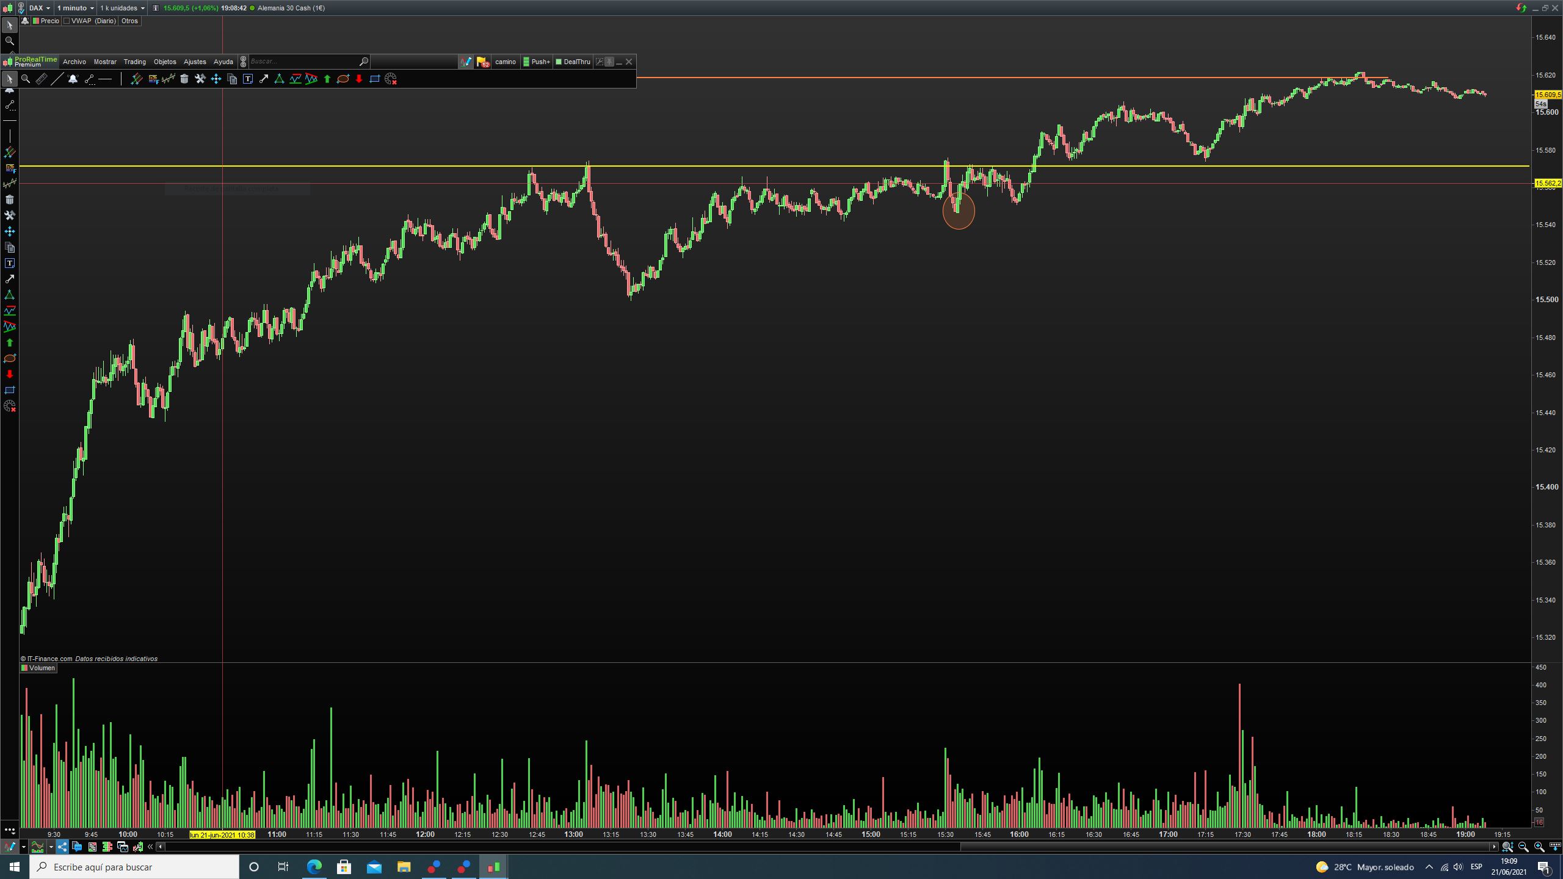Open the DAX instrument dropdown
Viewport: 1563px width, 879px height.
pyautogui.click(x=40, y=8)
